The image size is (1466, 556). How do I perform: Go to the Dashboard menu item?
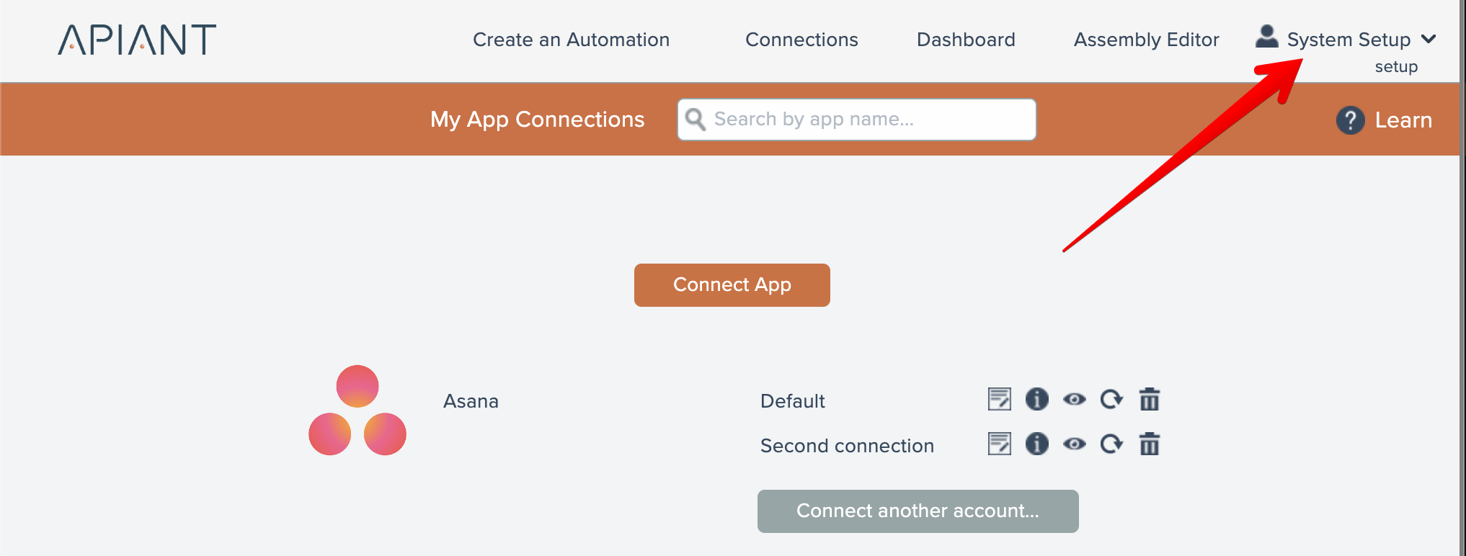click(x=966, y=40)
